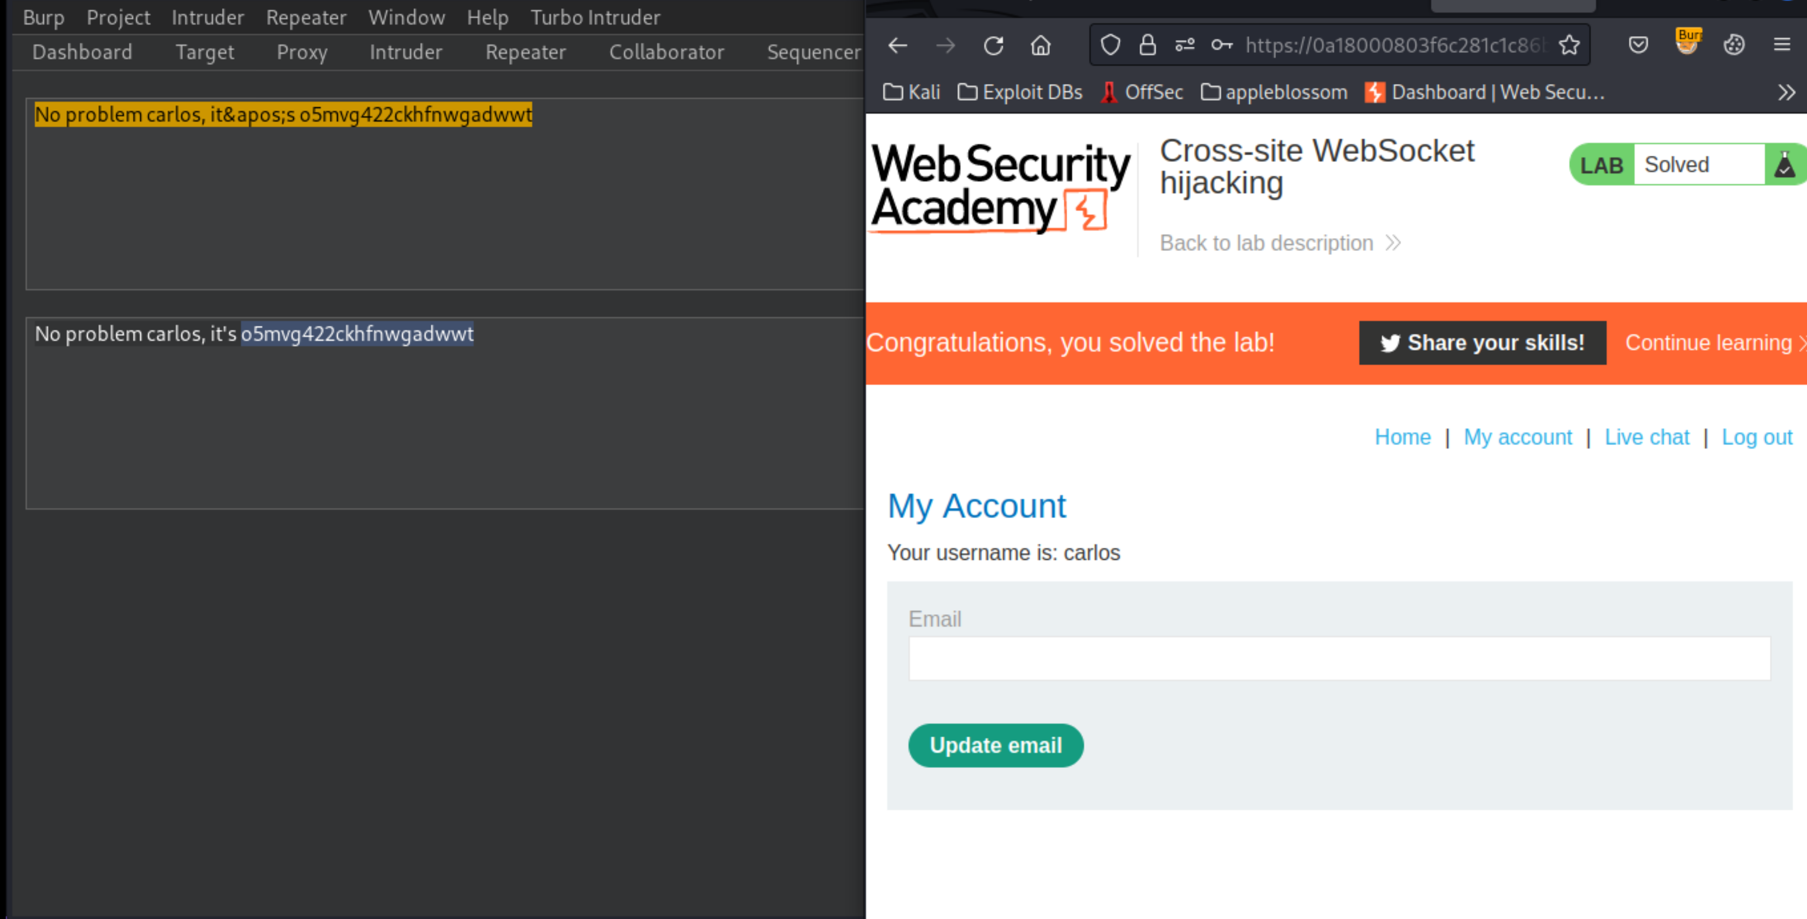This screenshot has height=919, width=1807.
Task: Open the Dashboard | Web Security bookmark
Action: (1484, 93)
